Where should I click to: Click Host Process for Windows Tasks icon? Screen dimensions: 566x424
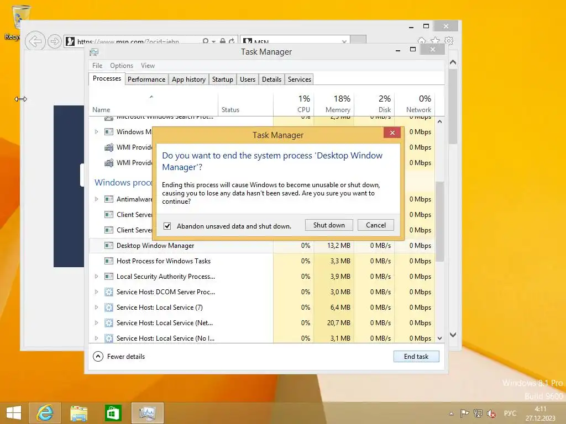pos(109,261)
